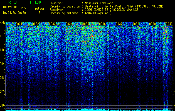The image size is (175, 111).
Task: Click the 0031 time marker
Action: point(19,24)
